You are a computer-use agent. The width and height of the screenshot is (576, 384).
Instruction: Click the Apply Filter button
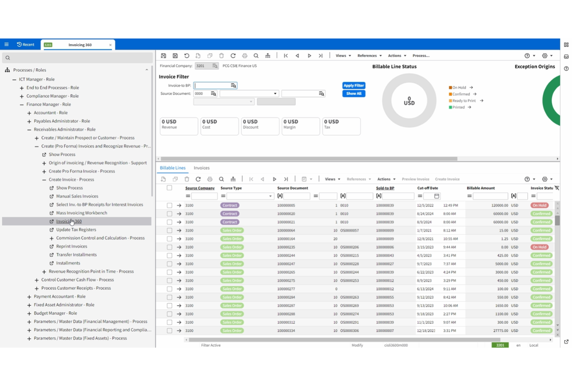coord(353,85)
